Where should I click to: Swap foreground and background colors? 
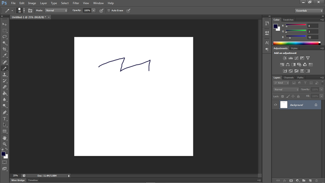(6, 149)
